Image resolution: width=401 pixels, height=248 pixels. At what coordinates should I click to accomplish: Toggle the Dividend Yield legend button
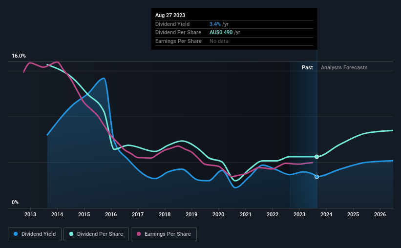35,234
